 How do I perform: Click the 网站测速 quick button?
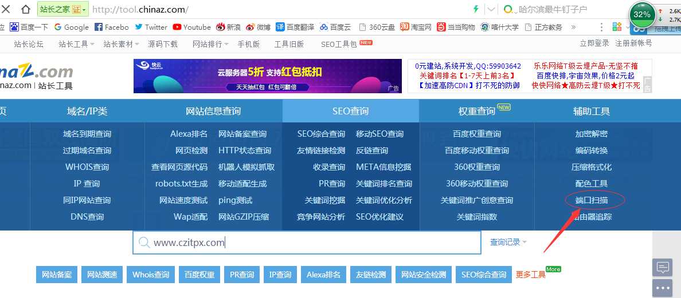tap(102, 275)
